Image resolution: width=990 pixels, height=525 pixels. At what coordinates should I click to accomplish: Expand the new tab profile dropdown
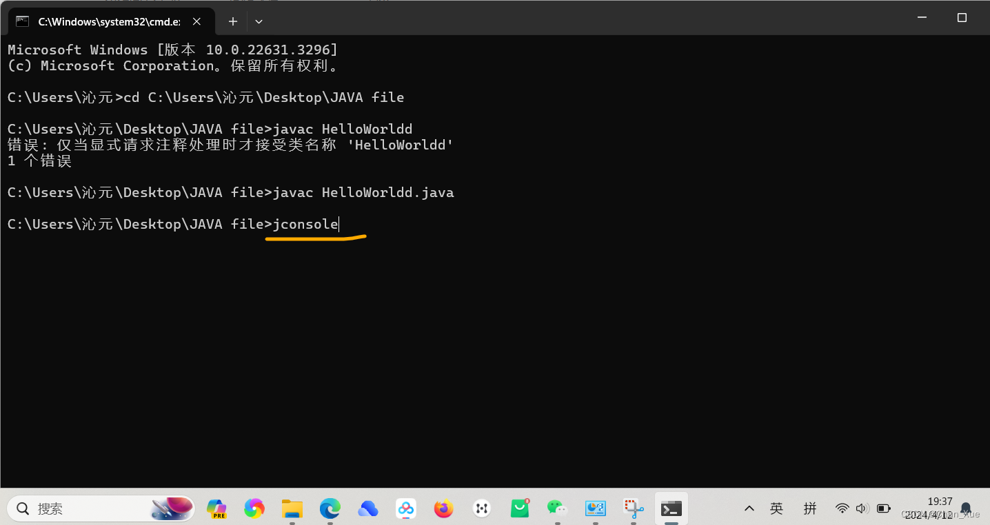click(x=259, y=21)
